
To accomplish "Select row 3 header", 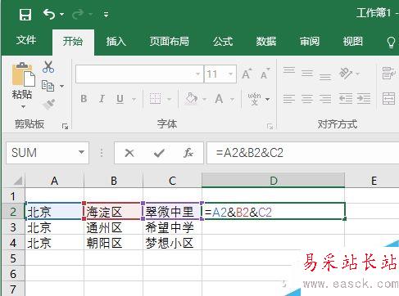I will [13, 226].
